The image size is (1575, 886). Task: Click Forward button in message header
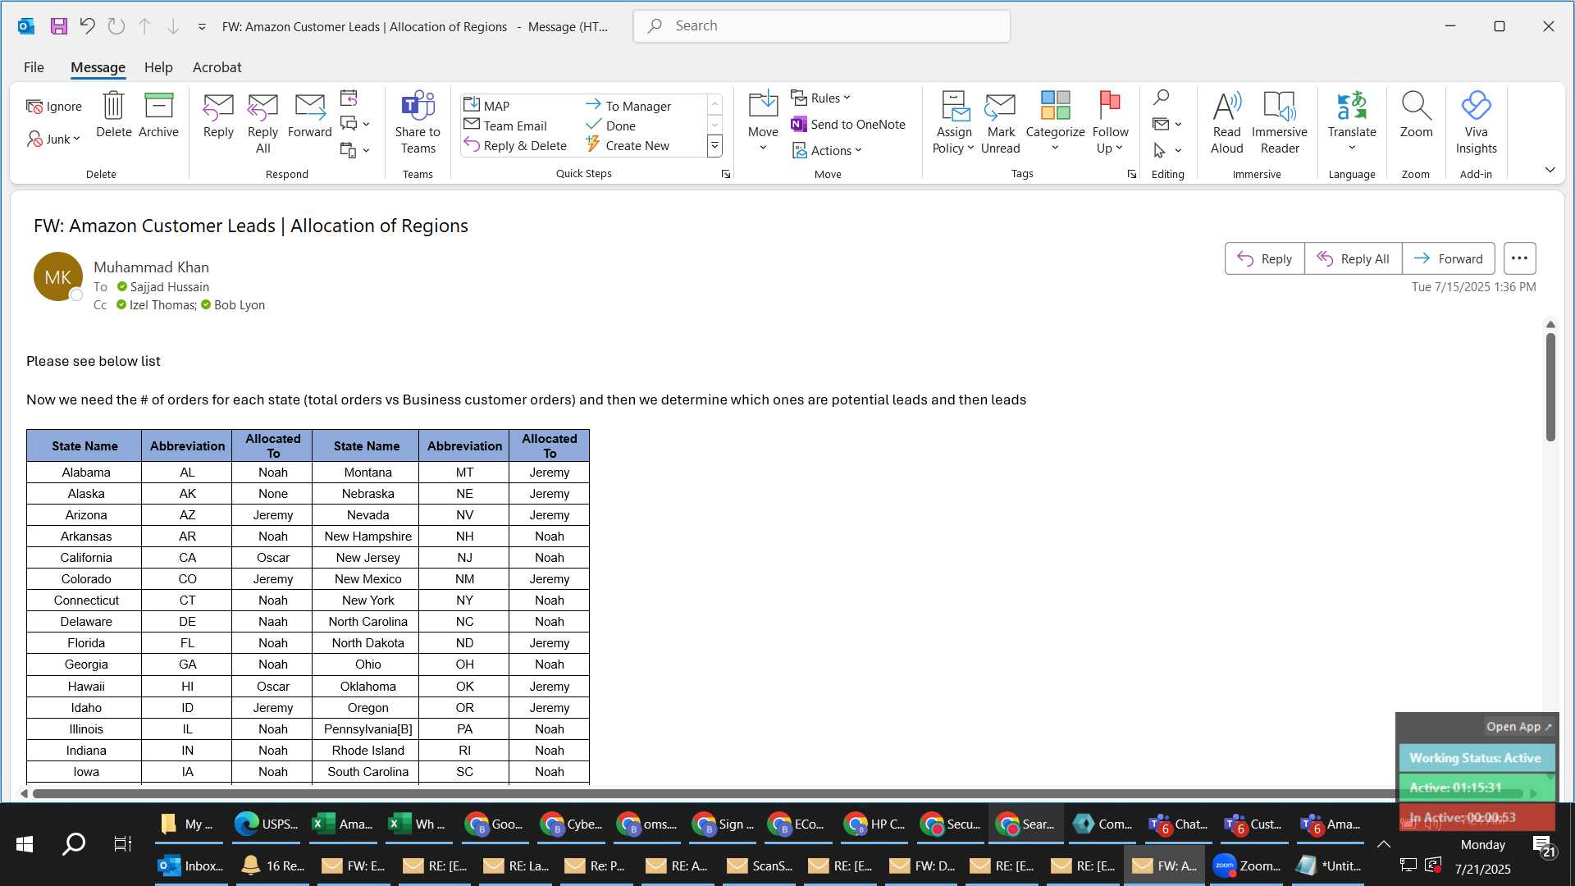tap(1448, 258)
